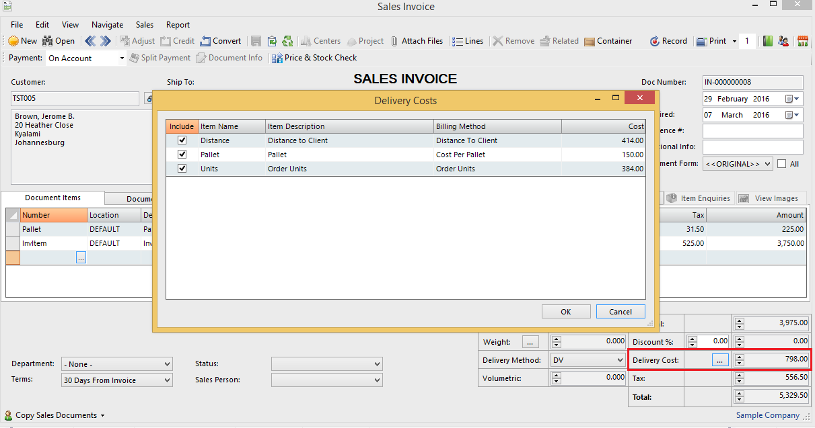Open the Sales menu

(x=145, y=25)
